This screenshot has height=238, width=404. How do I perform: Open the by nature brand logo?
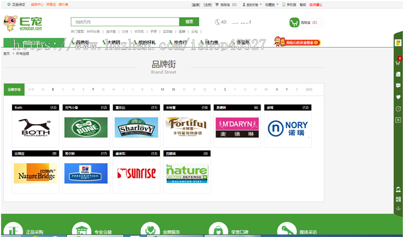pyautogui.click(x=187, y=174)
